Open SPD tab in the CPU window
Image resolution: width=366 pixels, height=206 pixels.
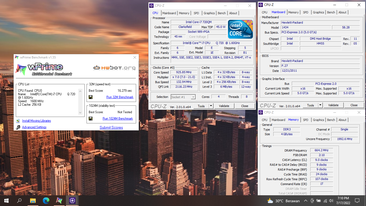(x=196, y=13)
